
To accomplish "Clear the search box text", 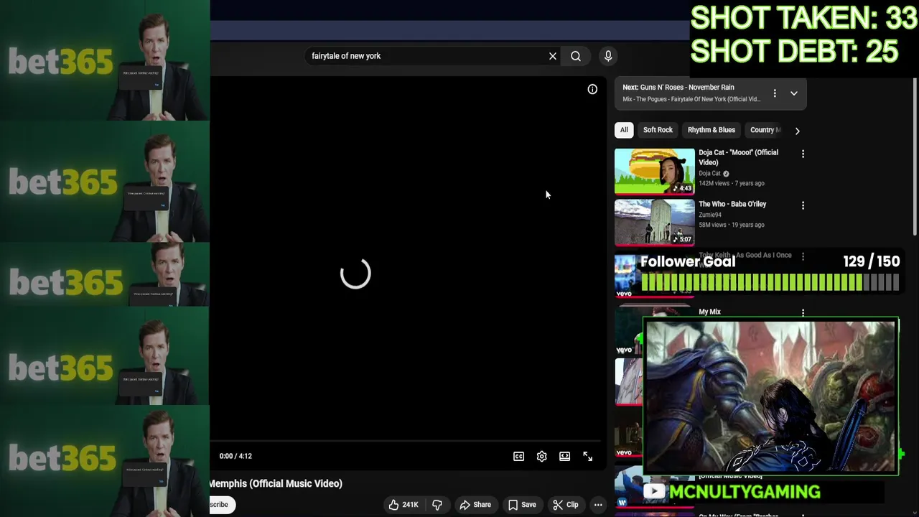I will click(553, 56).
